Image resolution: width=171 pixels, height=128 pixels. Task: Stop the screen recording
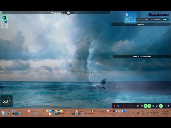pos(114,106)
